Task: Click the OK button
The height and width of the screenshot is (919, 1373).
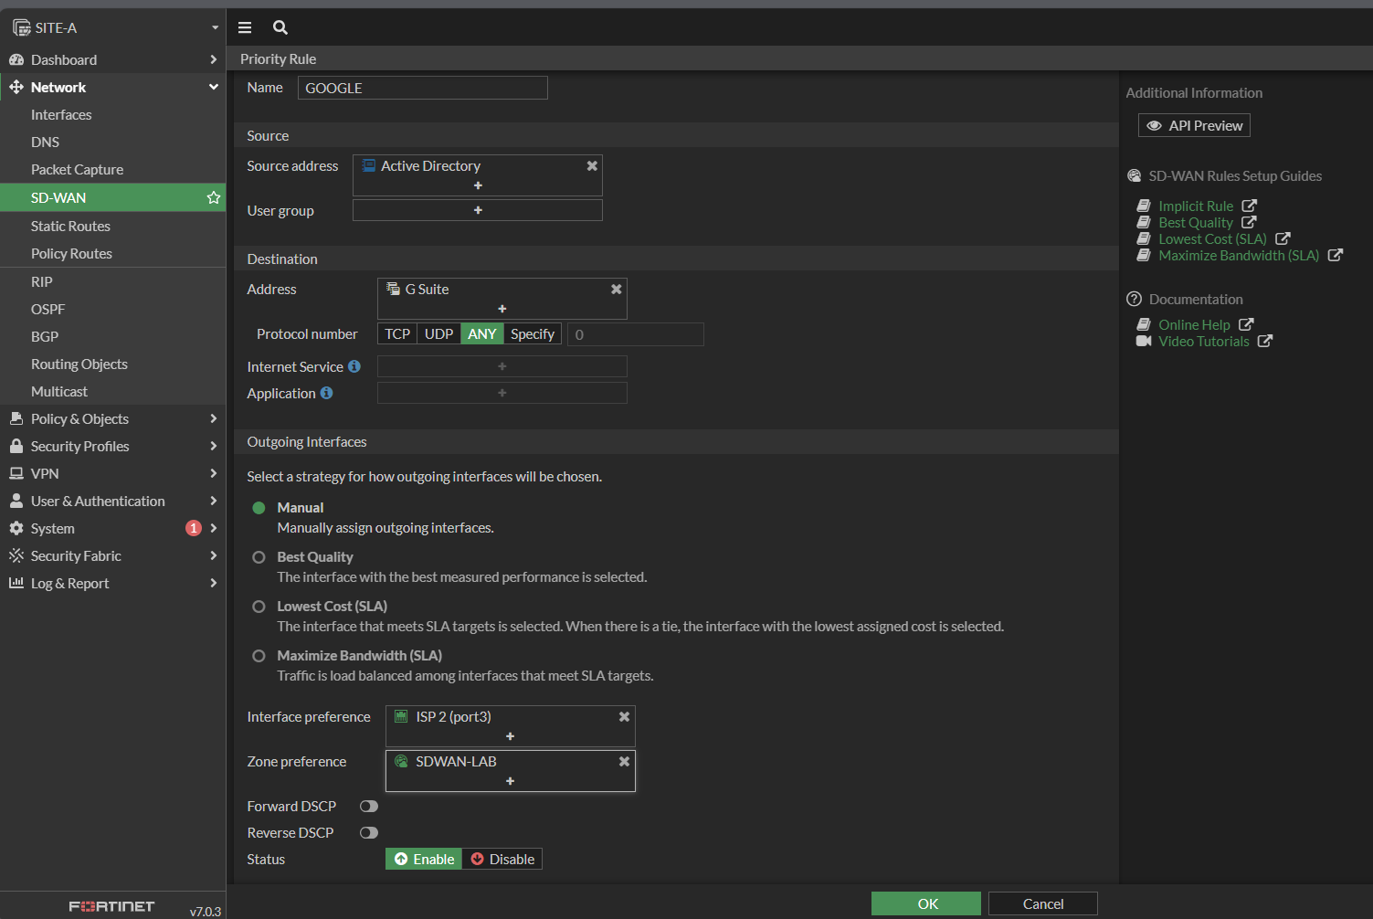Action: [x=926, y=903]
